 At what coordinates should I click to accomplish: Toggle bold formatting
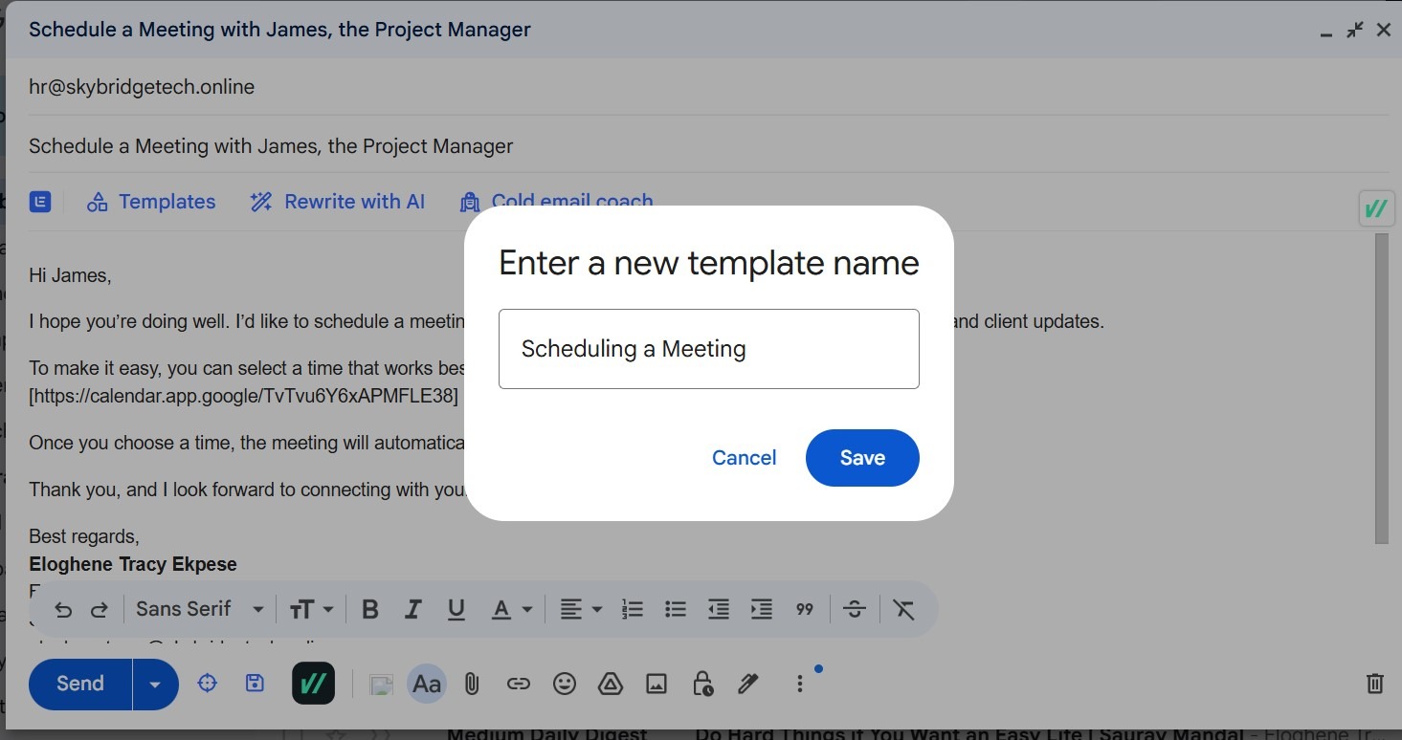point(370,609)
